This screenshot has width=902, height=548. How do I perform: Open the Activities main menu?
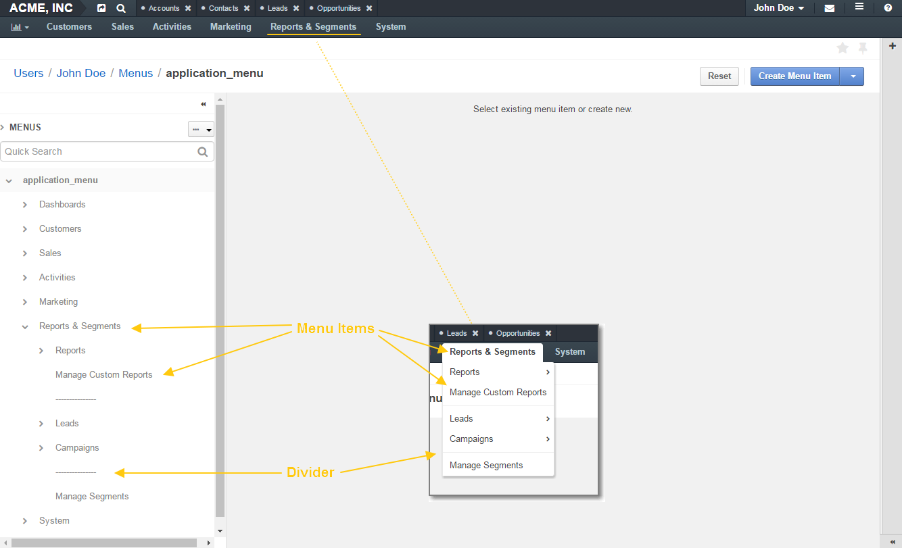click(x=172, y=27)
